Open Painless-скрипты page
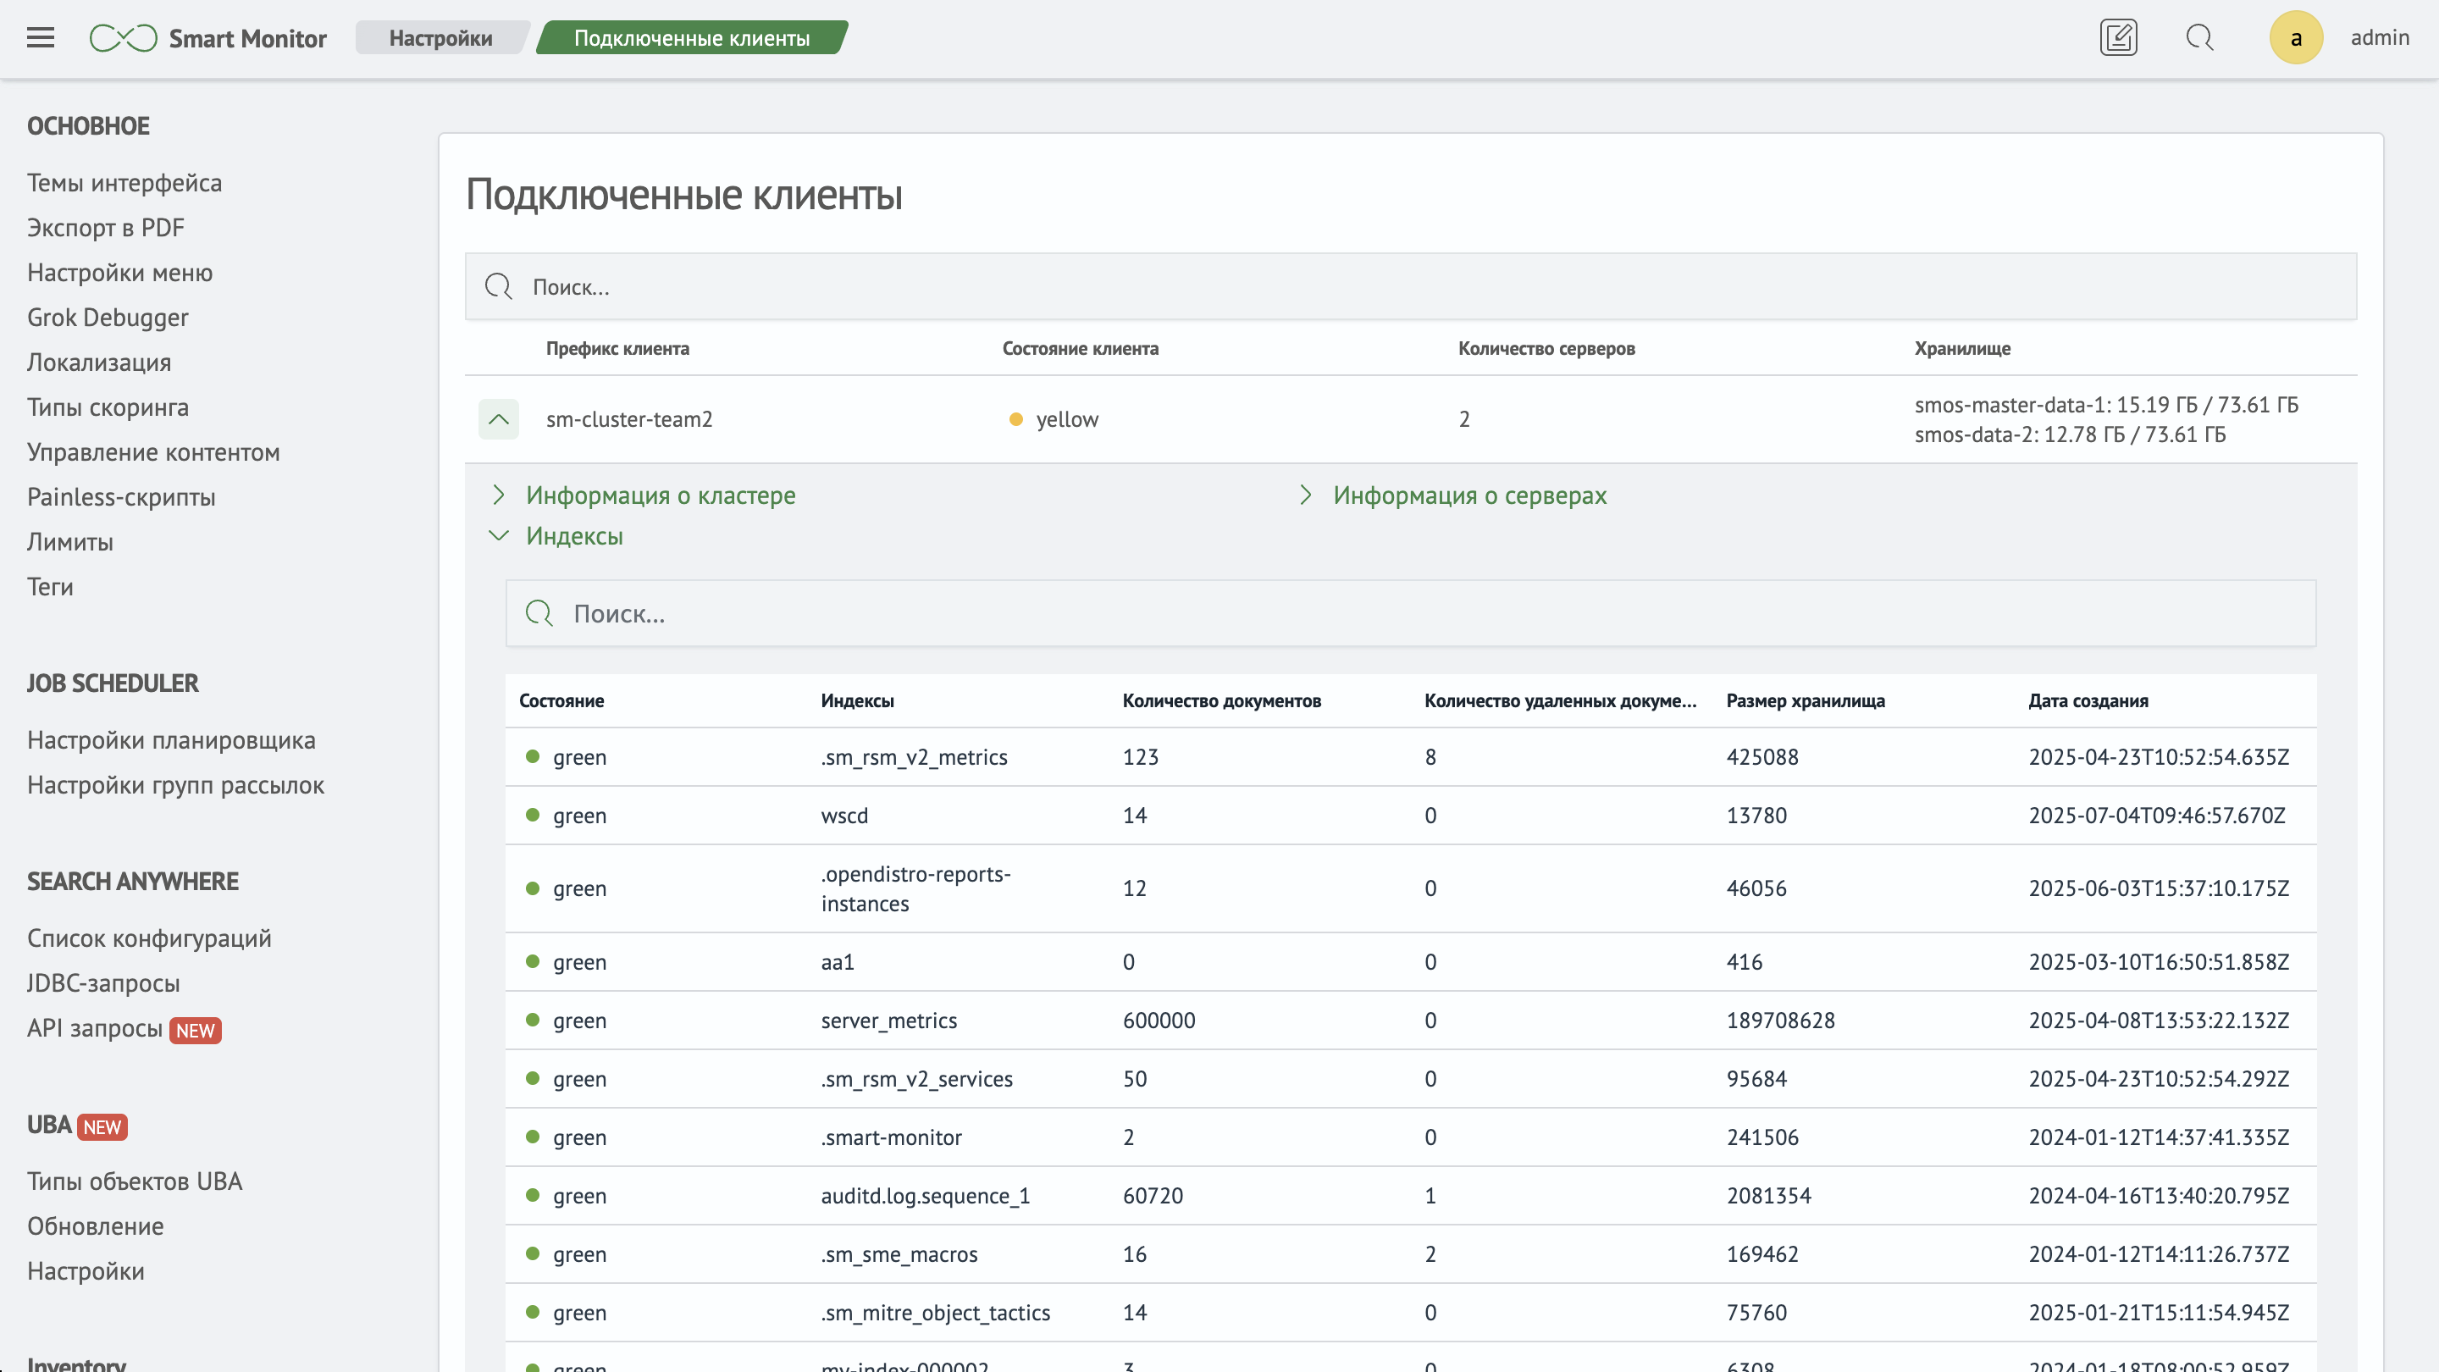2439x1372 pixels. 121,497
